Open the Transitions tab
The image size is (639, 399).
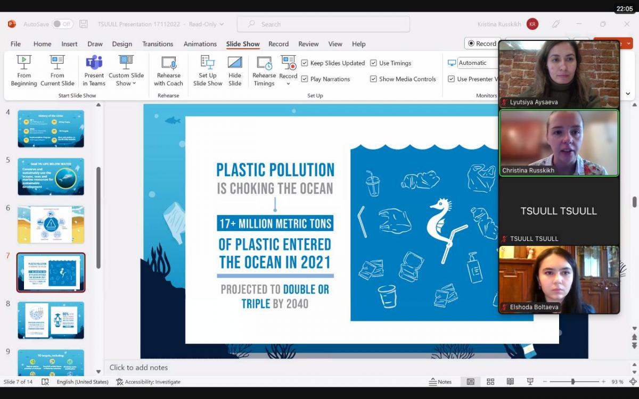(x=157, y=44)
